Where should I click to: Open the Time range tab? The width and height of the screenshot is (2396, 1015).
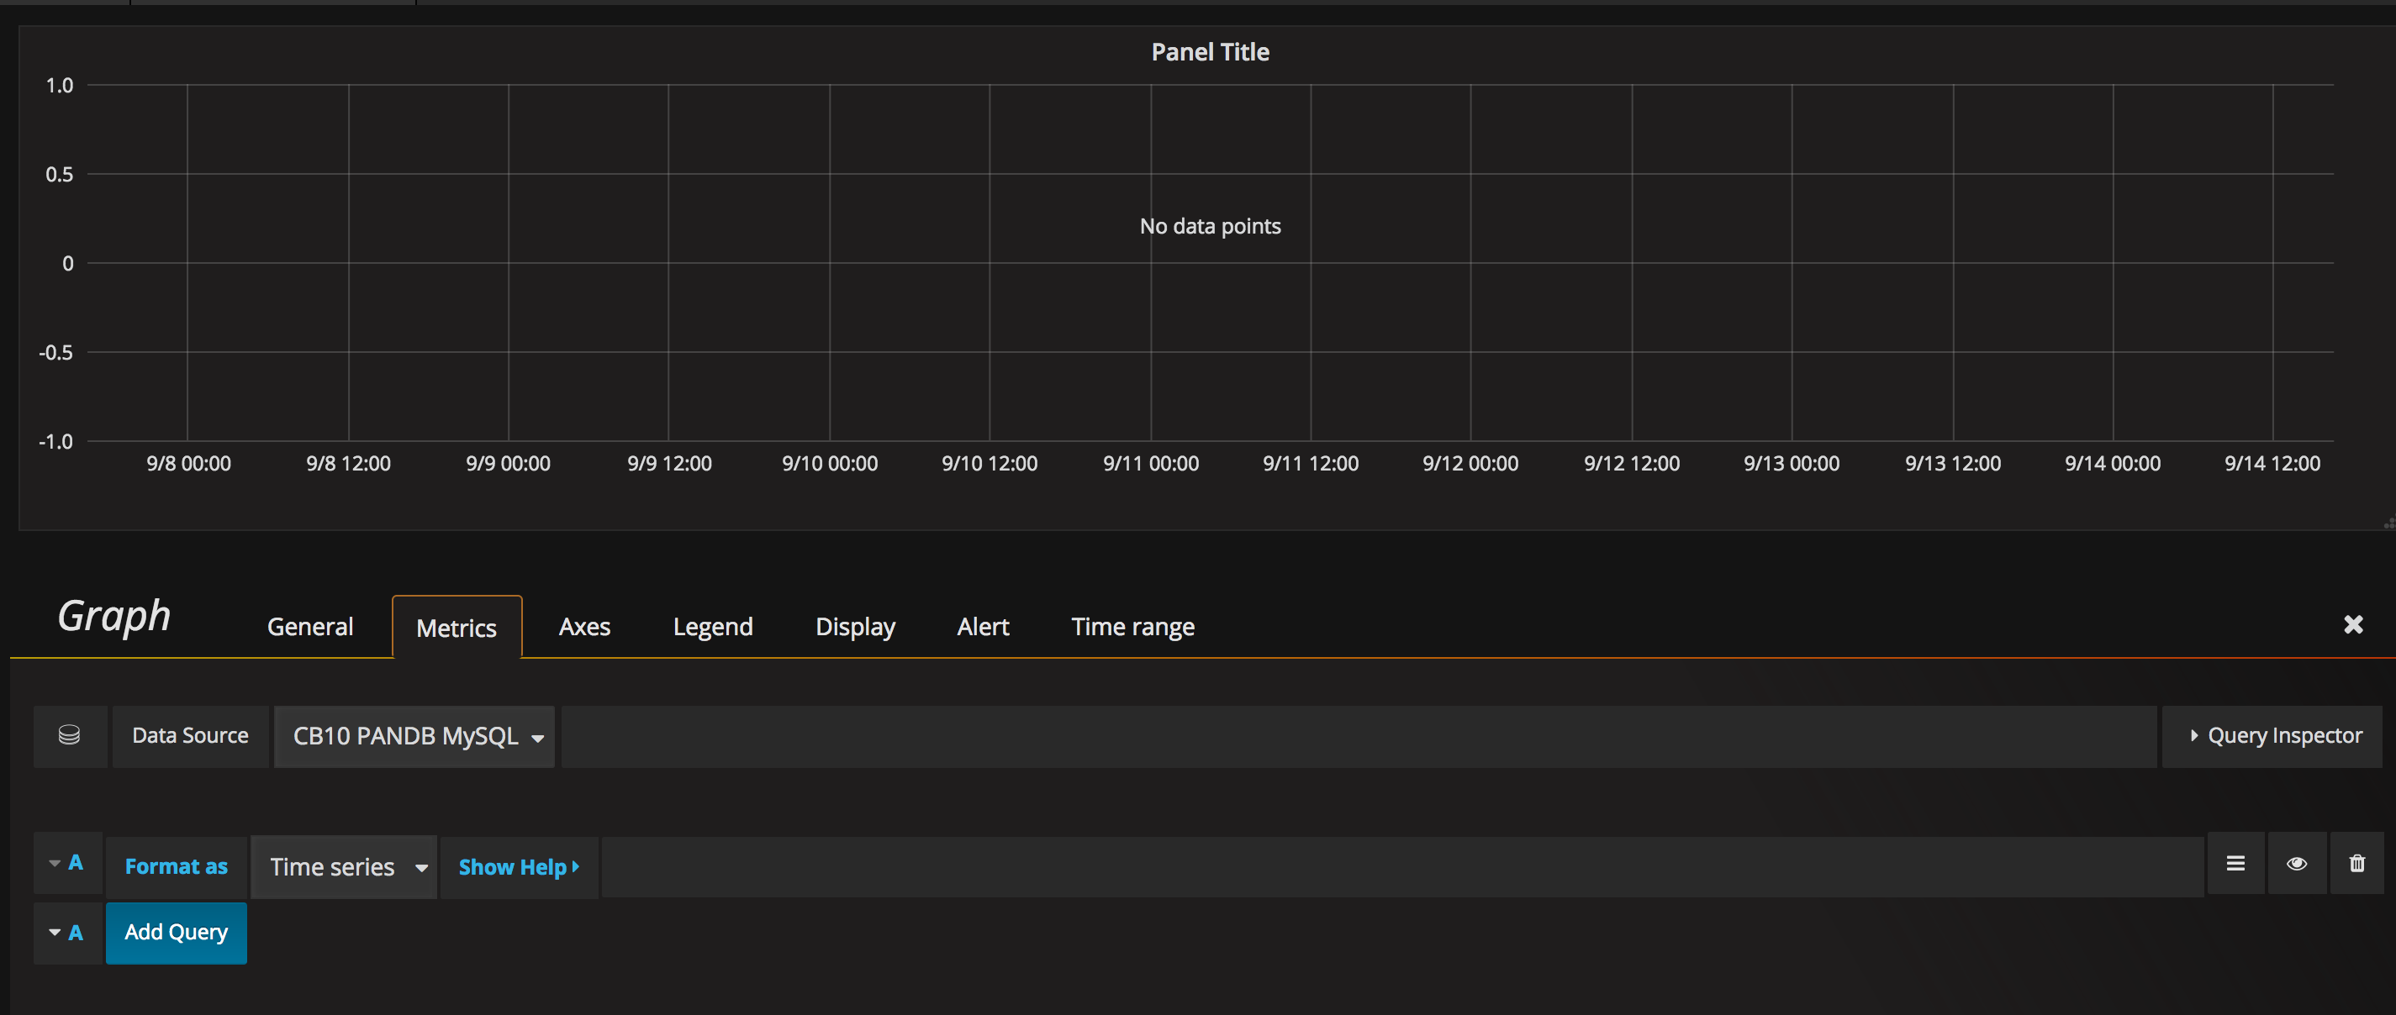pos(1133,627)
